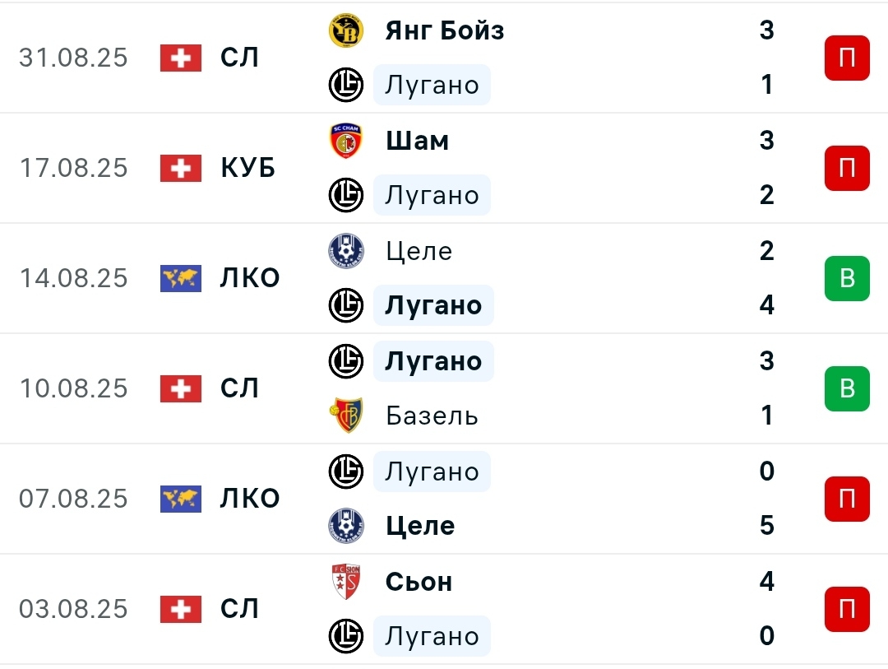The image size is (888, 669).
Task: Click red П badge for 03.08.25 match
Action: pyautogui.click(x=847, y=609)
